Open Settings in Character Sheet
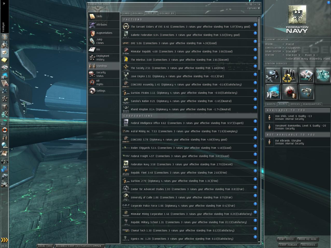The height and width of the screenshot is (248, 331). pos(104,91)
